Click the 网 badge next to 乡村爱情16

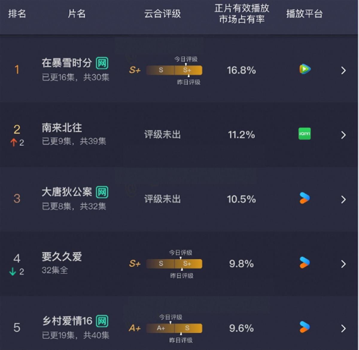point(102,321)
